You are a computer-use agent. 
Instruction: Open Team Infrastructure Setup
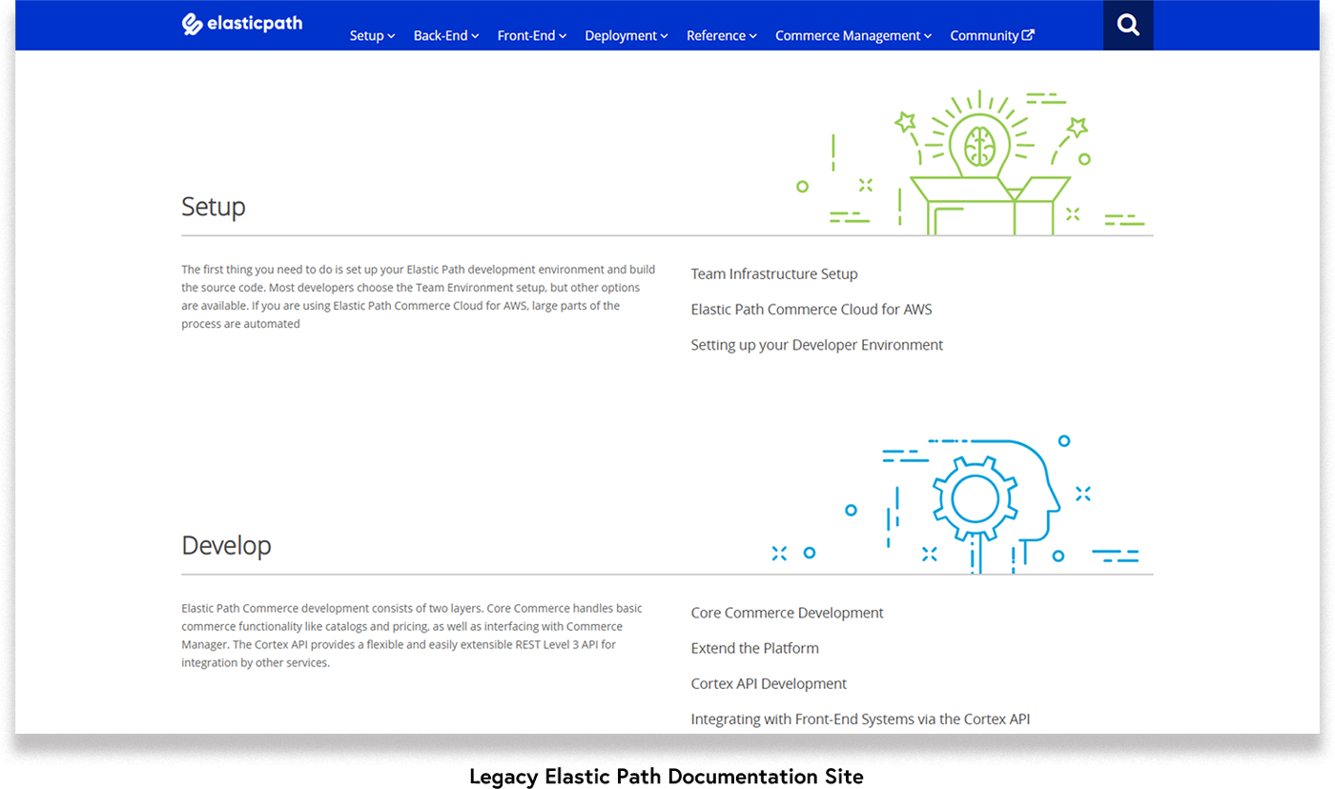coord(774,273)
